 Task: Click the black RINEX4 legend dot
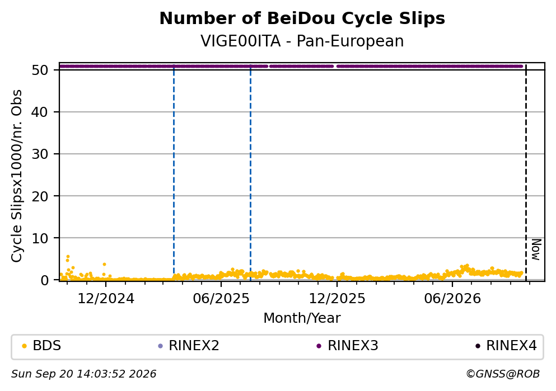point(478,346)
